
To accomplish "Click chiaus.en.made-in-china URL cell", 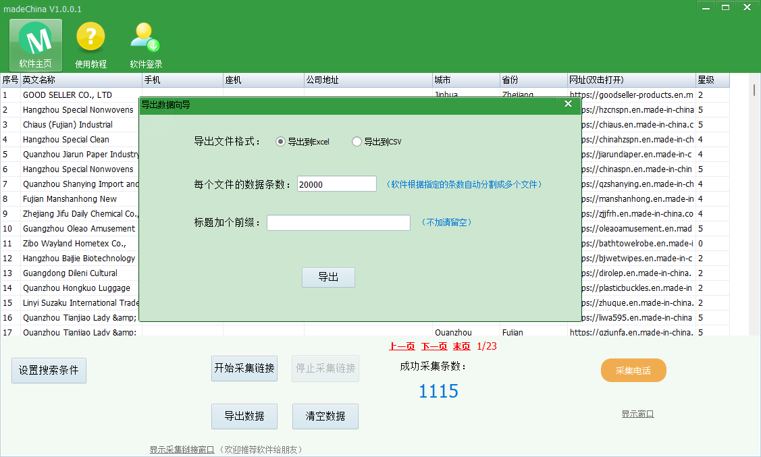I will click(639, 125).
